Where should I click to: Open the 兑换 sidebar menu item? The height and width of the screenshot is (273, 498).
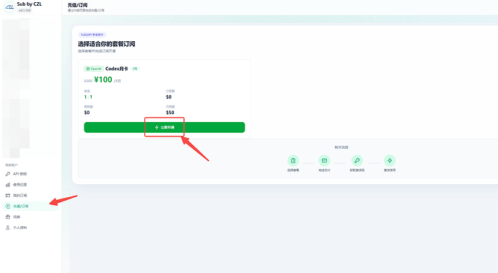point(30,217)
